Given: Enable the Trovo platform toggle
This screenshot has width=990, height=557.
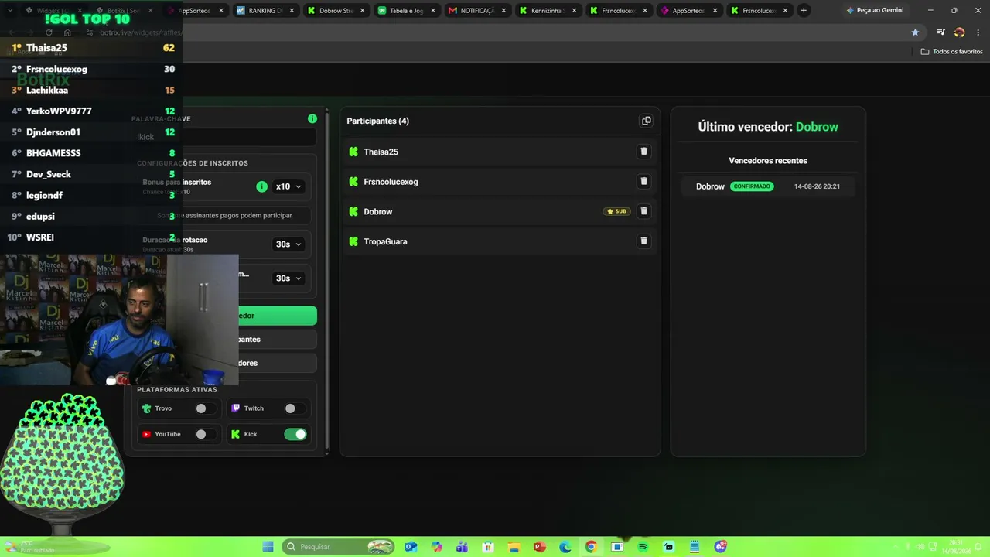Looking at the screenshot, I should 204,408.
